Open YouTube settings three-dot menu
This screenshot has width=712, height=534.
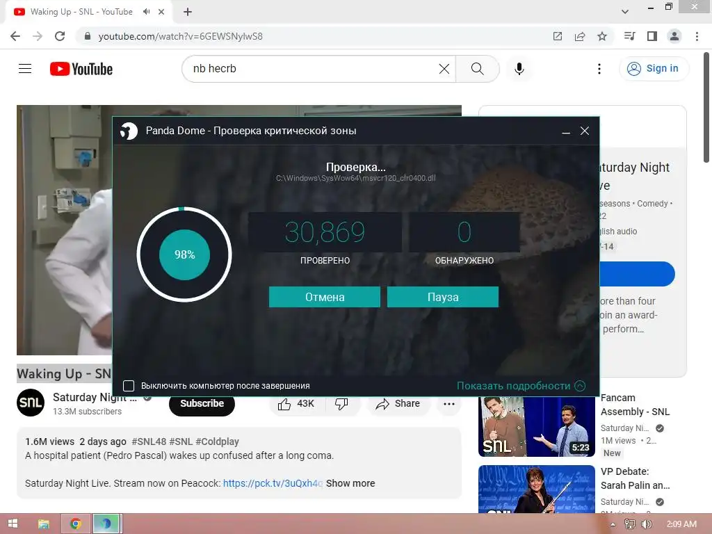599,69
